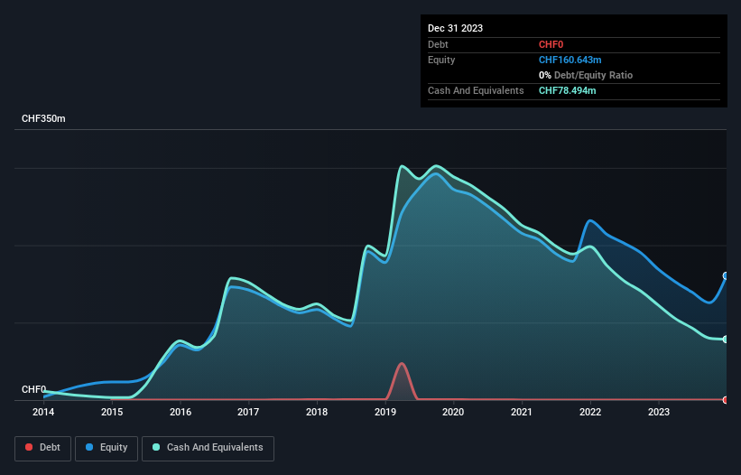Click the 2016 x-axis label
The width and height of the screenshot is (741, 475).
[181, 412]
